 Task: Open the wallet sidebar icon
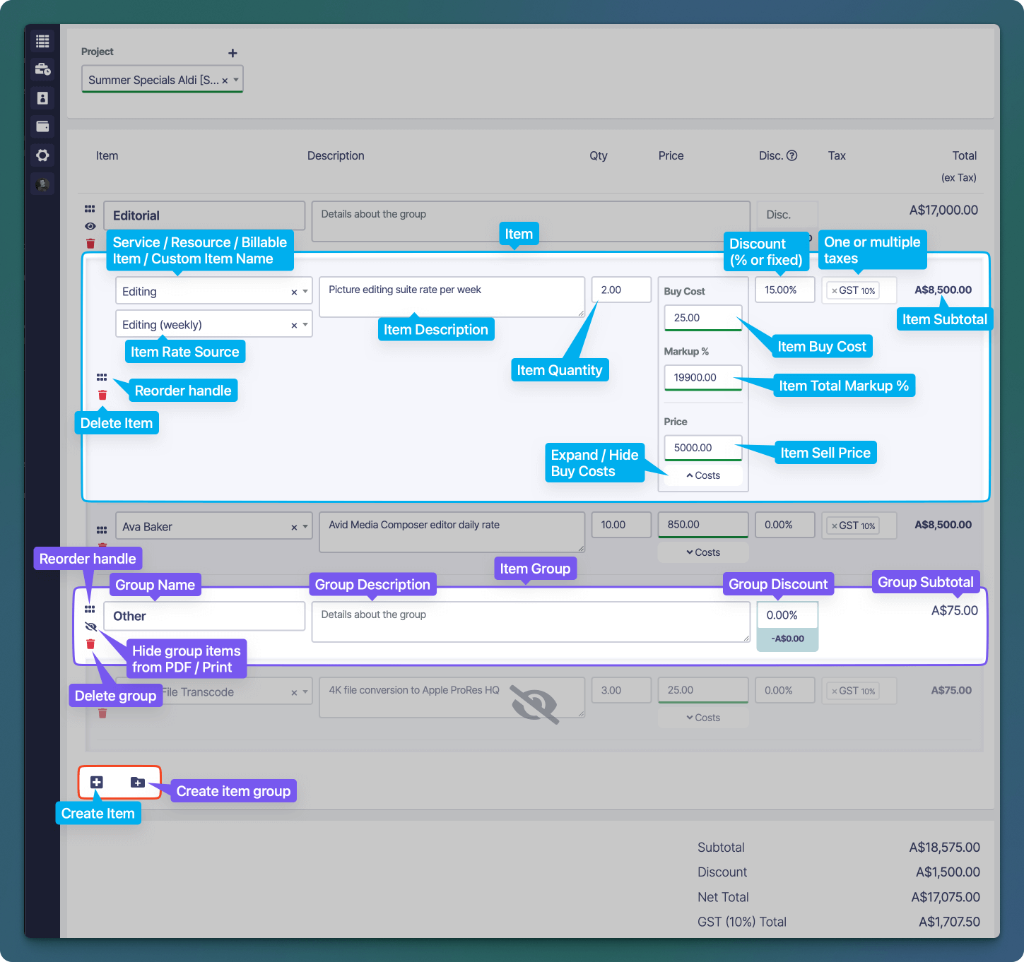[x=42, y=126]
